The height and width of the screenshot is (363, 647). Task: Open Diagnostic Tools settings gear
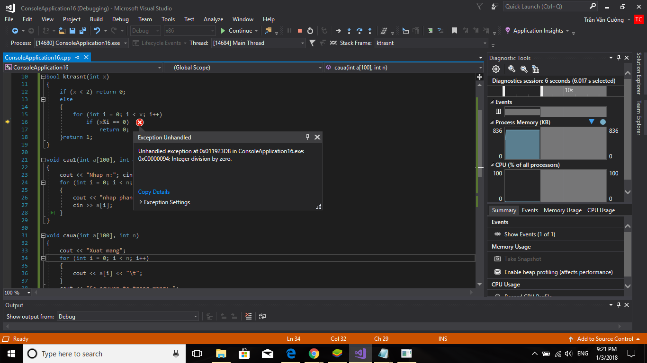[496, 69]
